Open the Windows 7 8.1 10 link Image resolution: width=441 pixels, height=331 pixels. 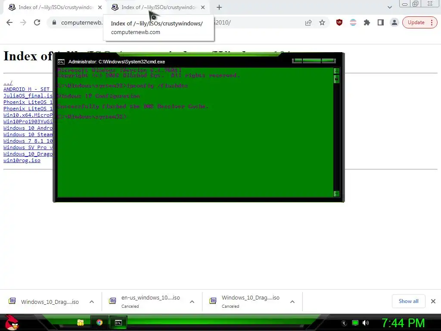click(x=28, y=141)
